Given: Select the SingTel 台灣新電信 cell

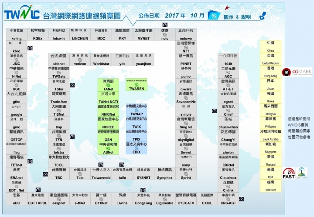Looking at the screenshot, I should click(x=186, y=123).
